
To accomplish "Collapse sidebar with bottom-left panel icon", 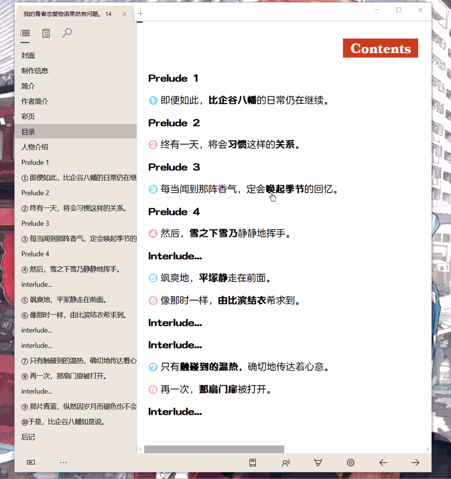I will tap(31, 462).
